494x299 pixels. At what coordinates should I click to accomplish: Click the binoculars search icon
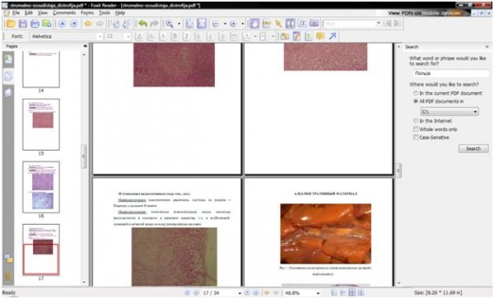point(290,24)
